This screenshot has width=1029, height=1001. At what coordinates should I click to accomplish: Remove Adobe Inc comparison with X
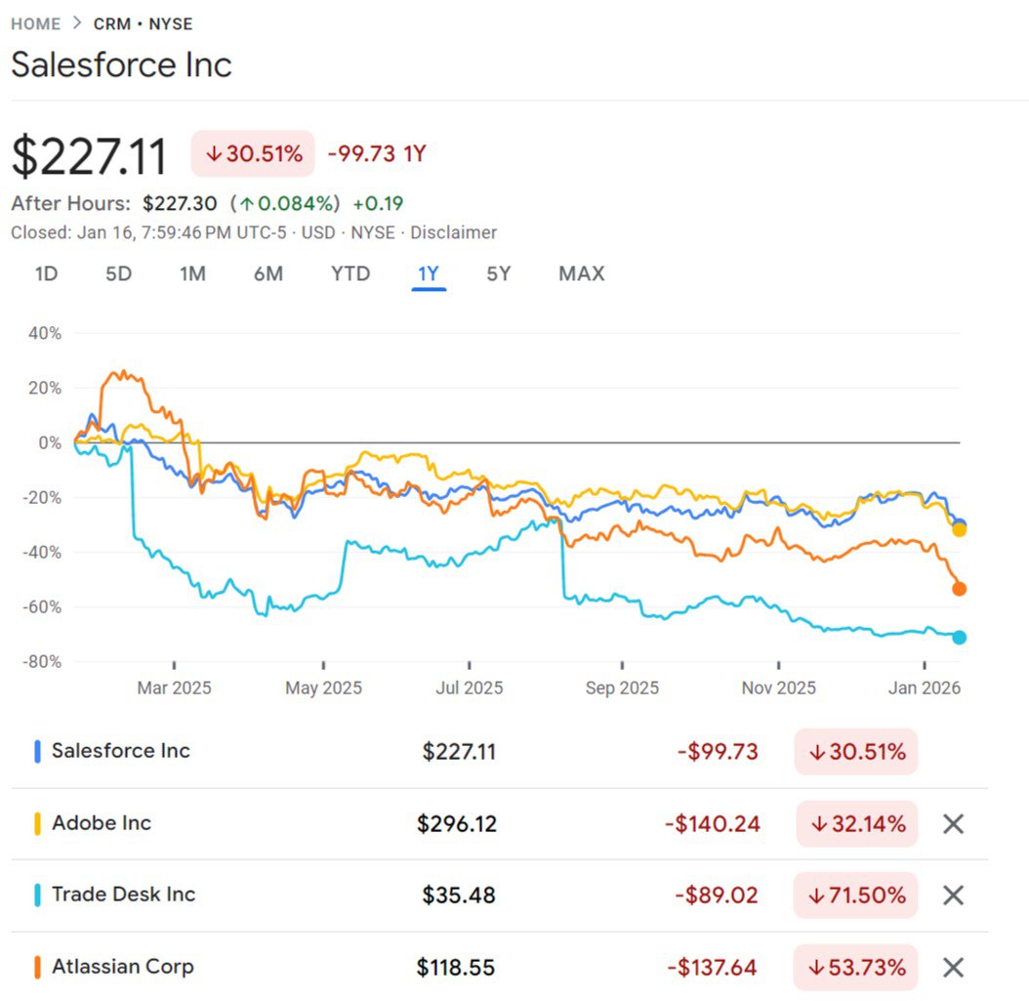pos(953,823)
